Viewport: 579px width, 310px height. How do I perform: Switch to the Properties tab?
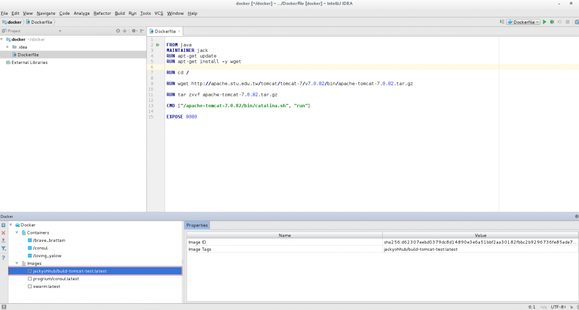197,225
